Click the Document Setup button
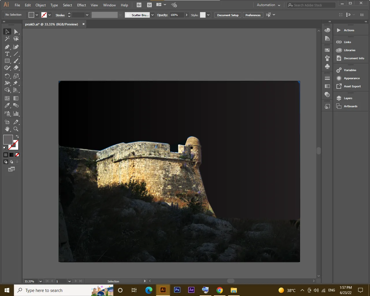This screenshot has width=370, height=296. click(x=228, y=15)
